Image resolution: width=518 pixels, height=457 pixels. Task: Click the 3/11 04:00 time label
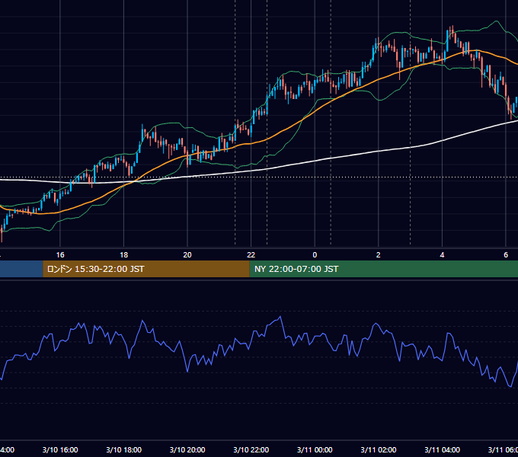[442, 449]
